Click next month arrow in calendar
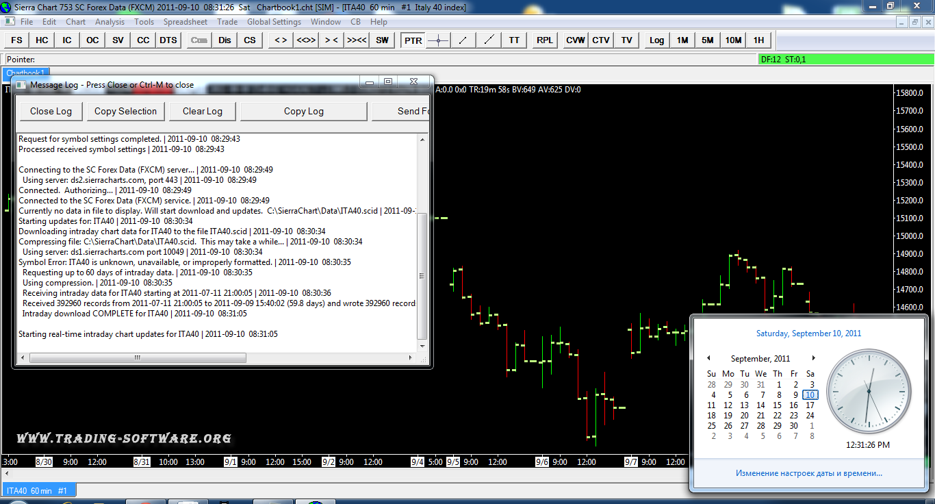The width and height of the screenshot is (935, 504). 813,358
